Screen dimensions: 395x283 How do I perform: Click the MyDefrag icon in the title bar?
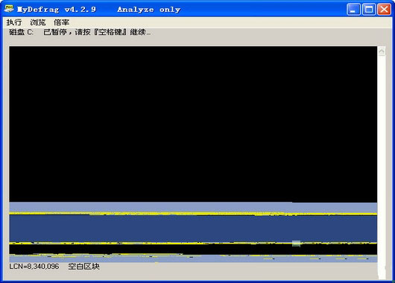click(x=9, y=10)
